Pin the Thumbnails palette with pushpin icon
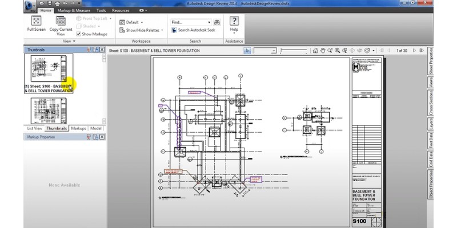 pos(89,50)
